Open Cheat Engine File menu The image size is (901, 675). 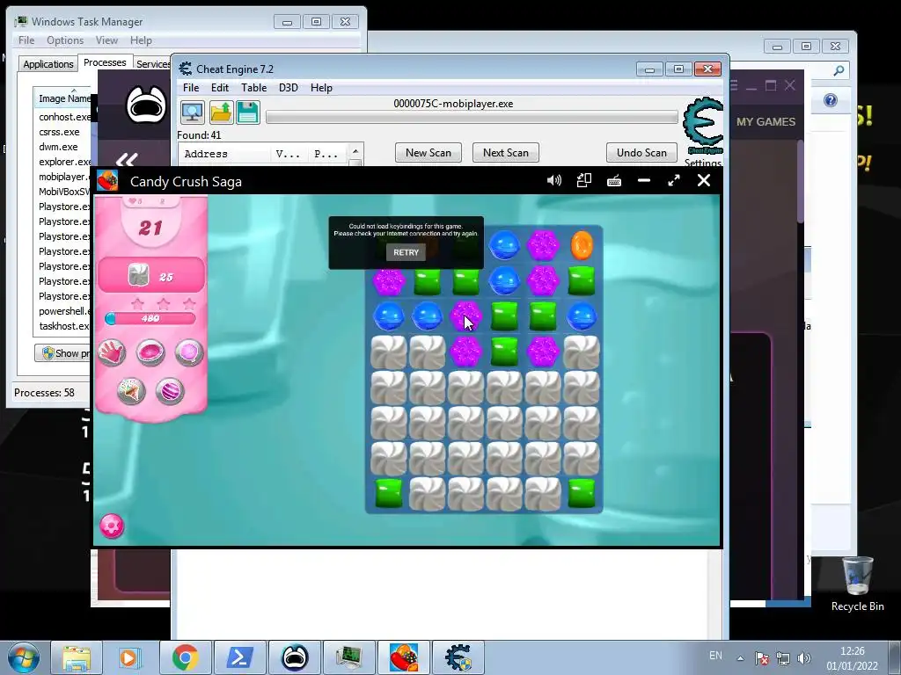(191, 87)
